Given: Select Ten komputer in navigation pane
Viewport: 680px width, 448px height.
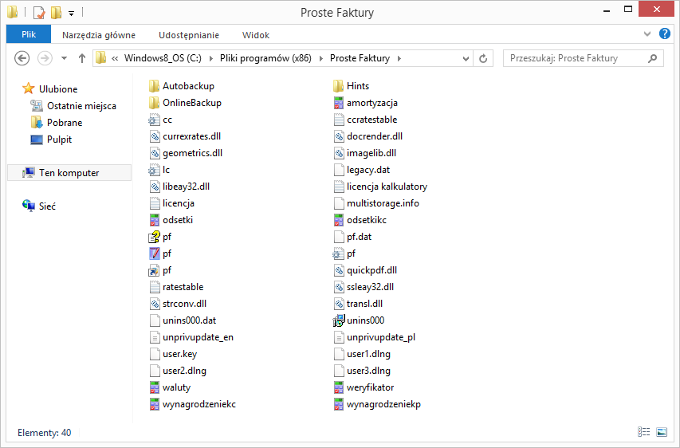Looking at the screenshot, I should pyautogui.click(x=69, y=173).
